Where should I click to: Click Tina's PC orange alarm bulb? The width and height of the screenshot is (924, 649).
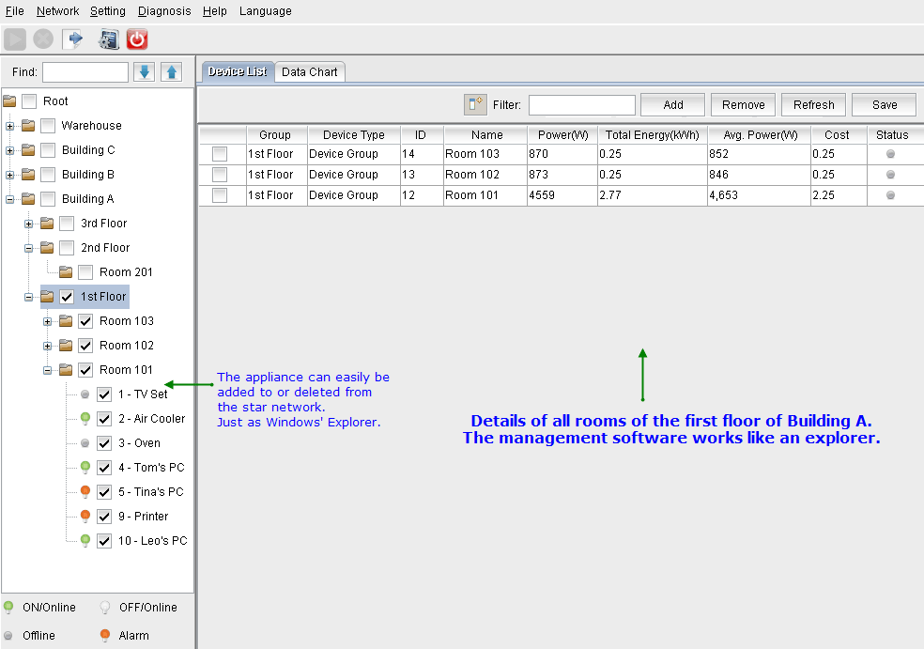tap(85, 492)
